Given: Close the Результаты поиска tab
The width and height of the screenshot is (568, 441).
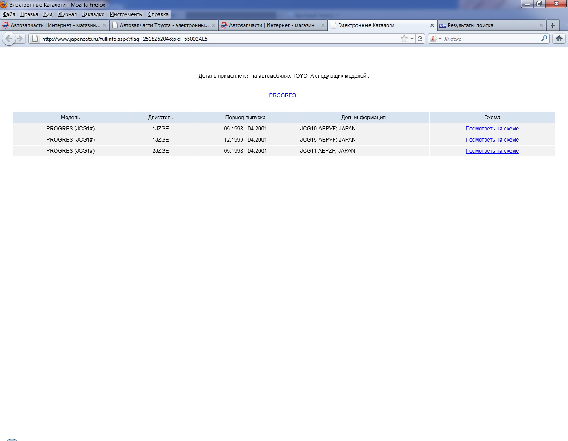Looking at the screenshot, I should tap(541, 25).
